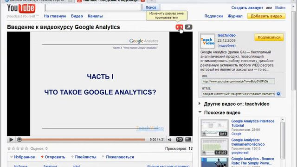Click the 8:11 video thumbnail

click(214, 128)
